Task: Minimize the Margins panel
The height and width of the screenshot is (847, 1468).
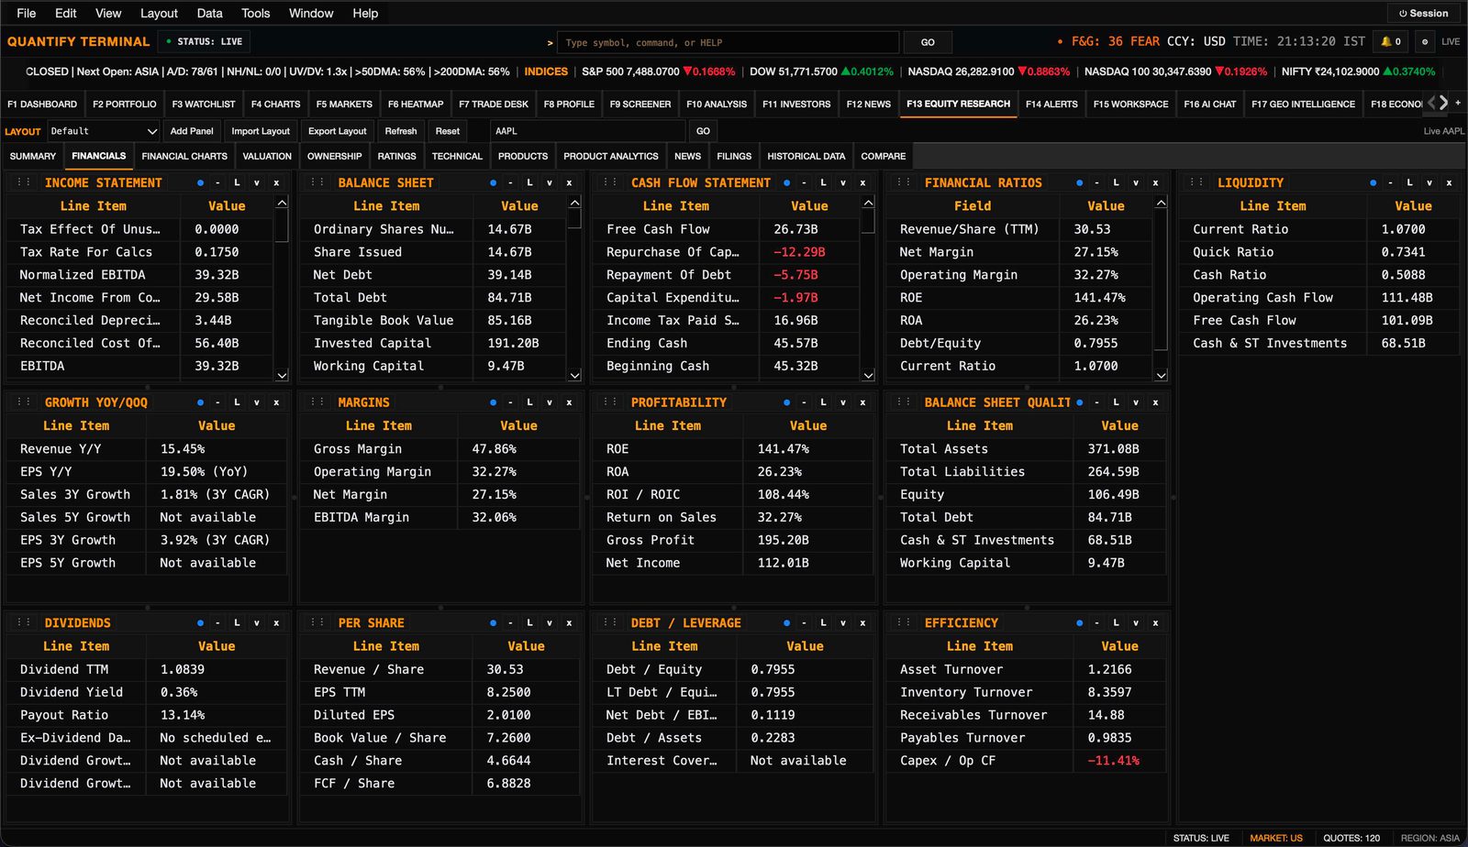Action: click(x=510, y=402)
